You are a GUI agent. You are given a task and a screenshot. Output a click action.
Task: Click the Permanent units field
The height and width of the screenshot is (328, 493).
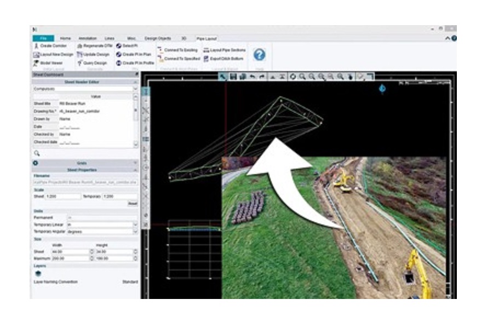point(102,218)
